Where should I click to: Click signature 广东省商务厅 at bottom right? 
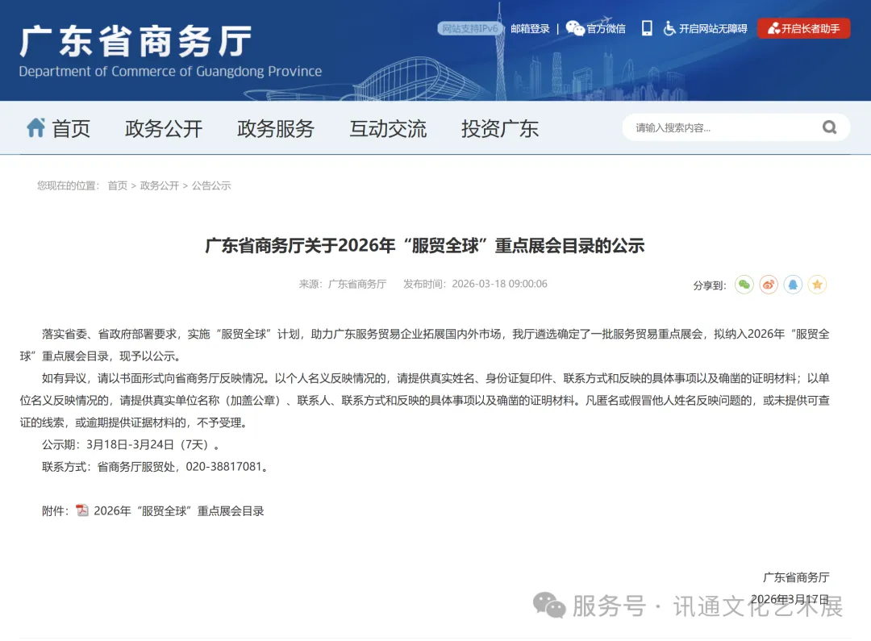click(796, 577)
